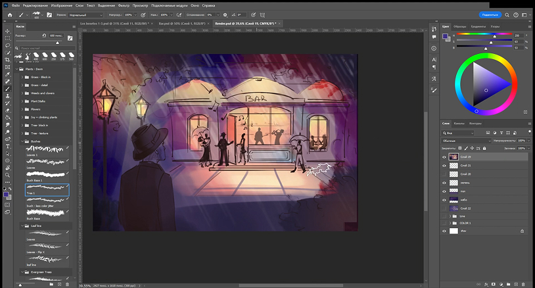Image resolution: width=535 pixels, height=288 pixels.
Task: Open the Фильтр menu
Action: [x=123, y=5]
